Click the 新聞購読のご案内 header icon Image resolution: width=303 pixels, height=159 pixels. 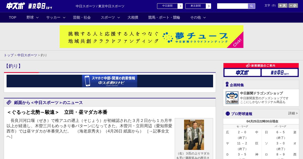pos(248,65)
